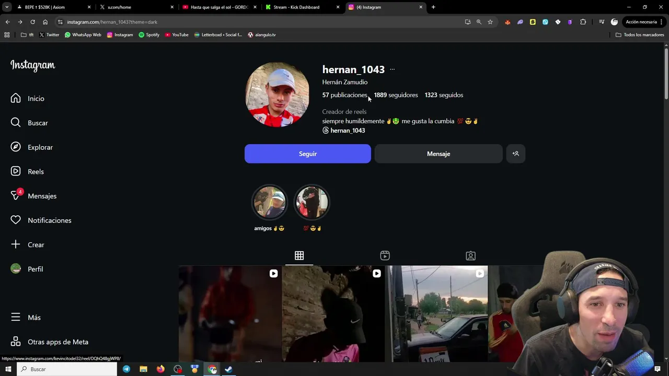The image size is (669, 376).
Task: Open zoom magnifier in address bar
Action: pos(479,22)
